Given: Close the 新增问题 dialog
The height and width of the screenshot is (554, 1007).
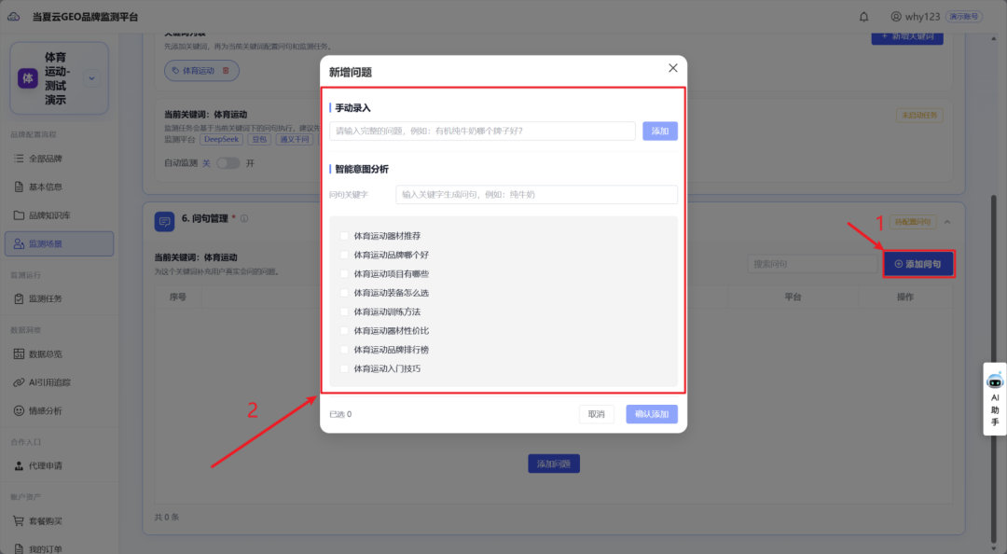Looking at the screenshot, I should click(672, 68).
